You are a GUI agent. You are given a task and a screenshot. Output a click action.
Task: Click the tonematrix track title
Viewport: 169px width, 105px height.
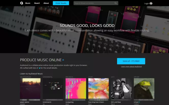pyautogui.click(x=47, y=102)
